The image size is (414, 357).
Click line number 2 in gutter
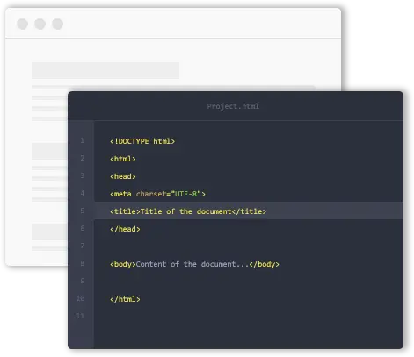point(83,158)
